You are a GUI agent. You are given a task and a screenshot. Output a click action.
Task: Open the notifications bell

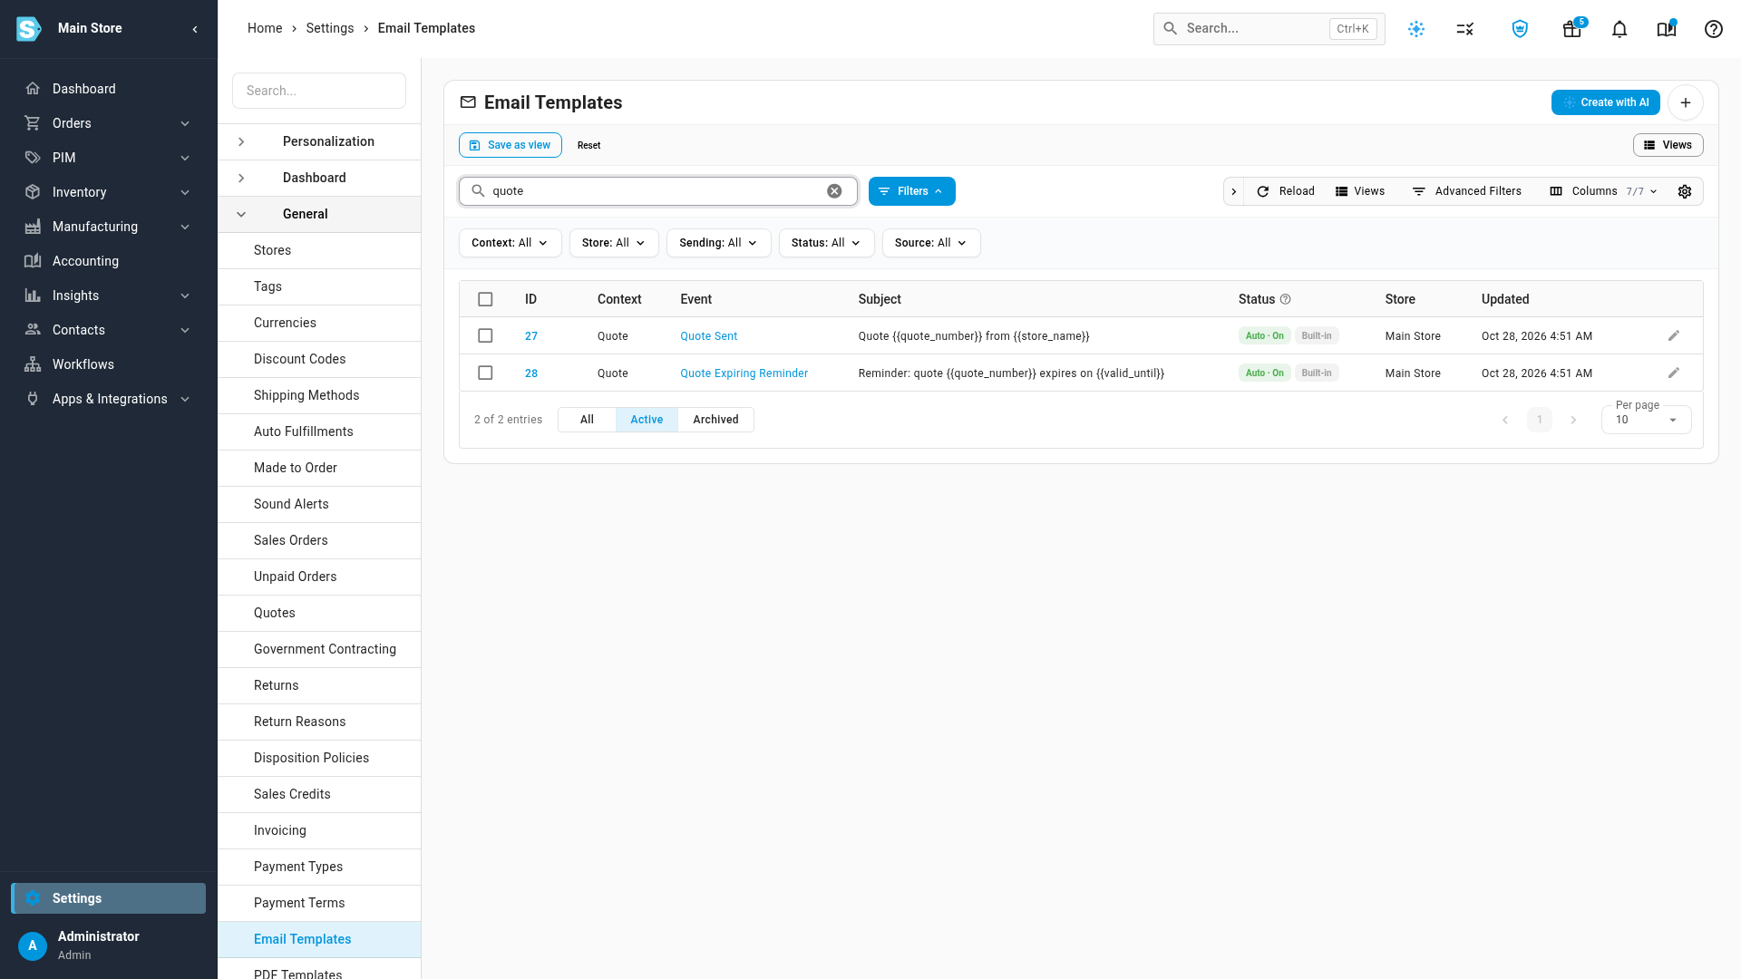(1619, 29)
